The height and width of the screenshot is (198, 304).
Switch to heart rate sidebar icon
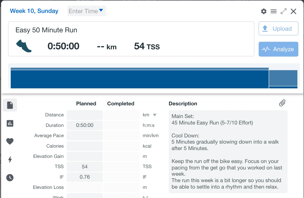[x=10, y=141]
